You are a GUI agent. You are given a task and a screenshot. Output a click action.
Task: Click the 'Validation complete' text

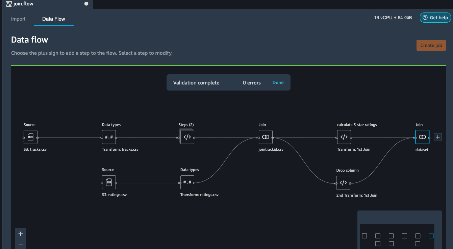coord(196,82)
